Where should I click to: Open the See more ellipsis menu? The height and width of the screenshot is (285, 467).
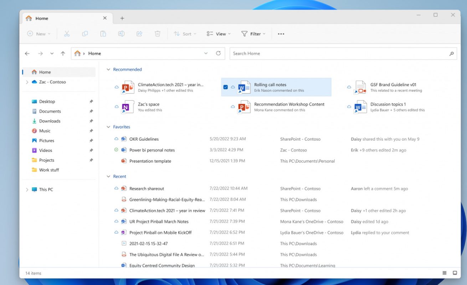[x=281, y=34]
